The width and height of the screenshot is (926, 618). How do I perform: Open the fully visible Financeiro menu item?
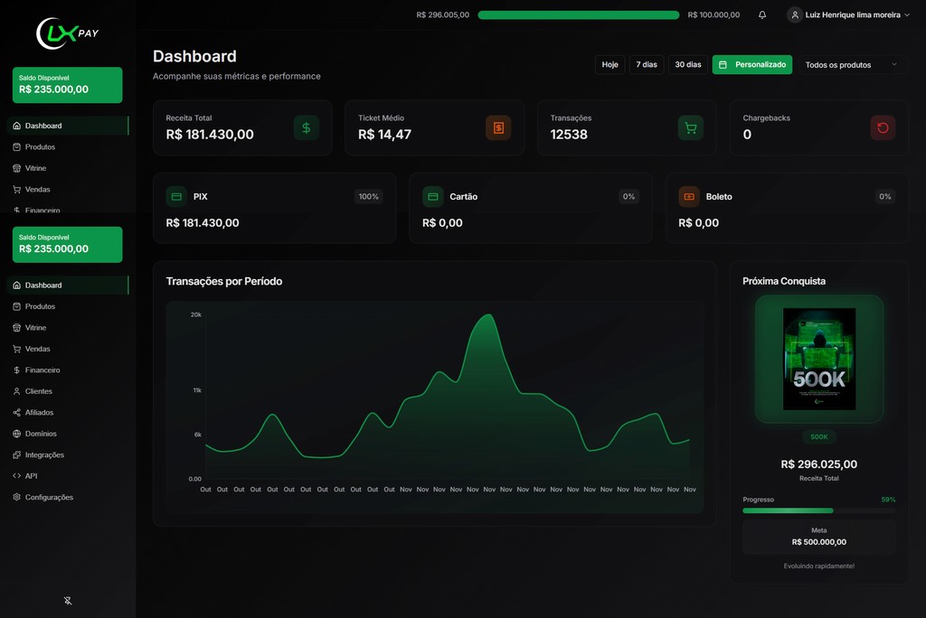click(x=67, y=370)
